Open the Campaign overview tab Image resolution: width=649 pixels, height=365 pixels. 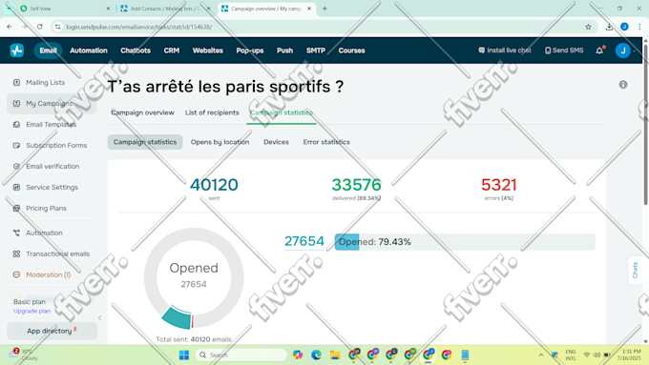coord(142,112)
